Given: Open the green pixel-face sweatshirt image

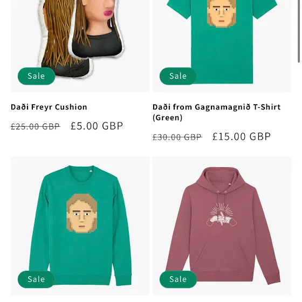Looking at the screenshot, I should (x=80, y=226).
